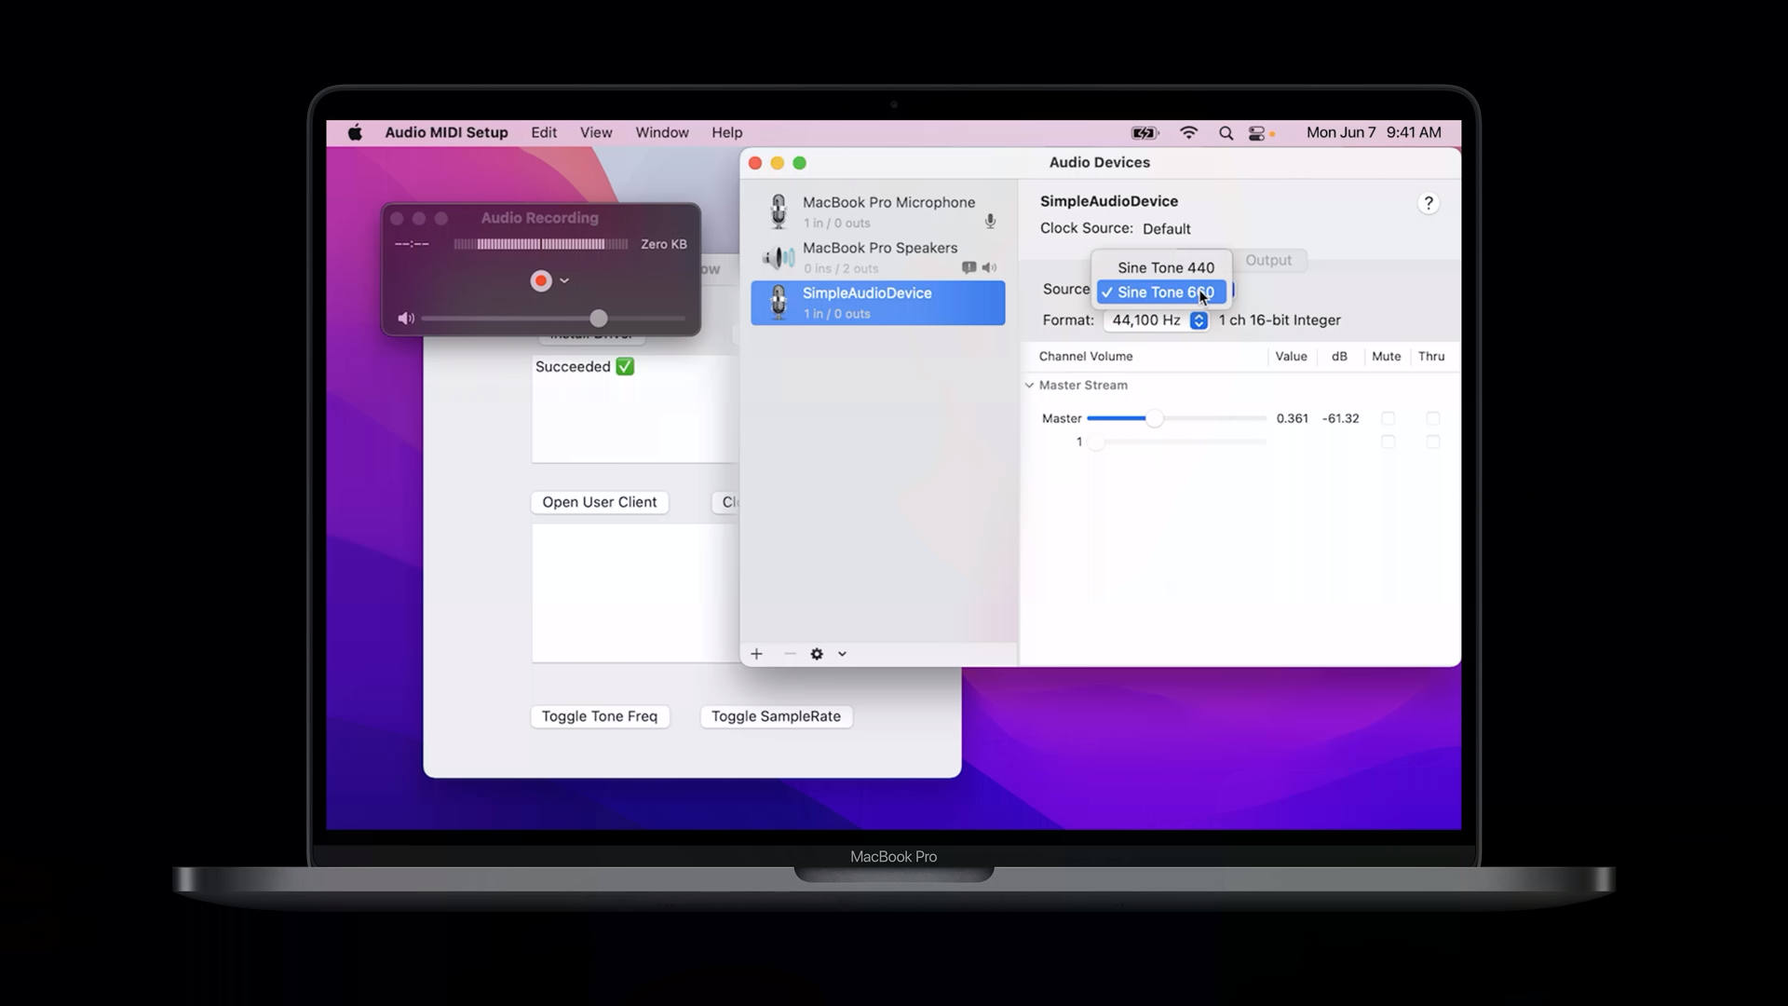Open the Help menu
1788x1006 pixels.
click(x=727, y=132)
